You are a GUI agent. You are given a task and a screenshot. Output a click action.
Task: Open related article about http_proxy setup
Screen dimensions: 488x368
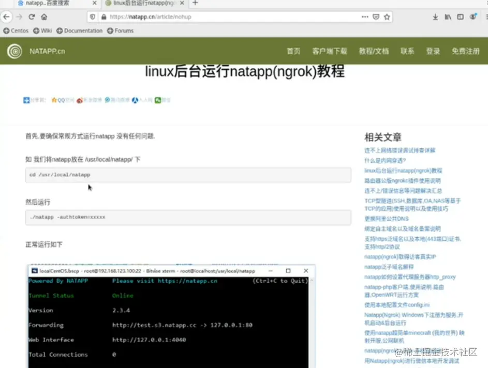(x=410, y=277)
